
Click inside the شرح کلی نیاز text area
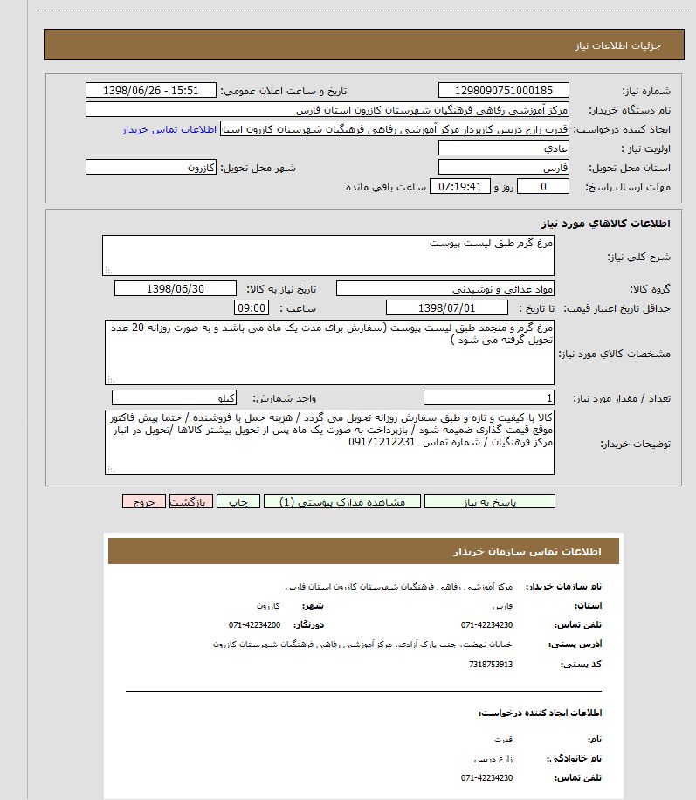327,255
